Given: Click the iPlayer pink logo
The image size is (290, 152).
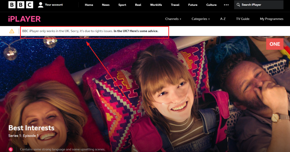Looking at the screenshot, I should 24,19.
